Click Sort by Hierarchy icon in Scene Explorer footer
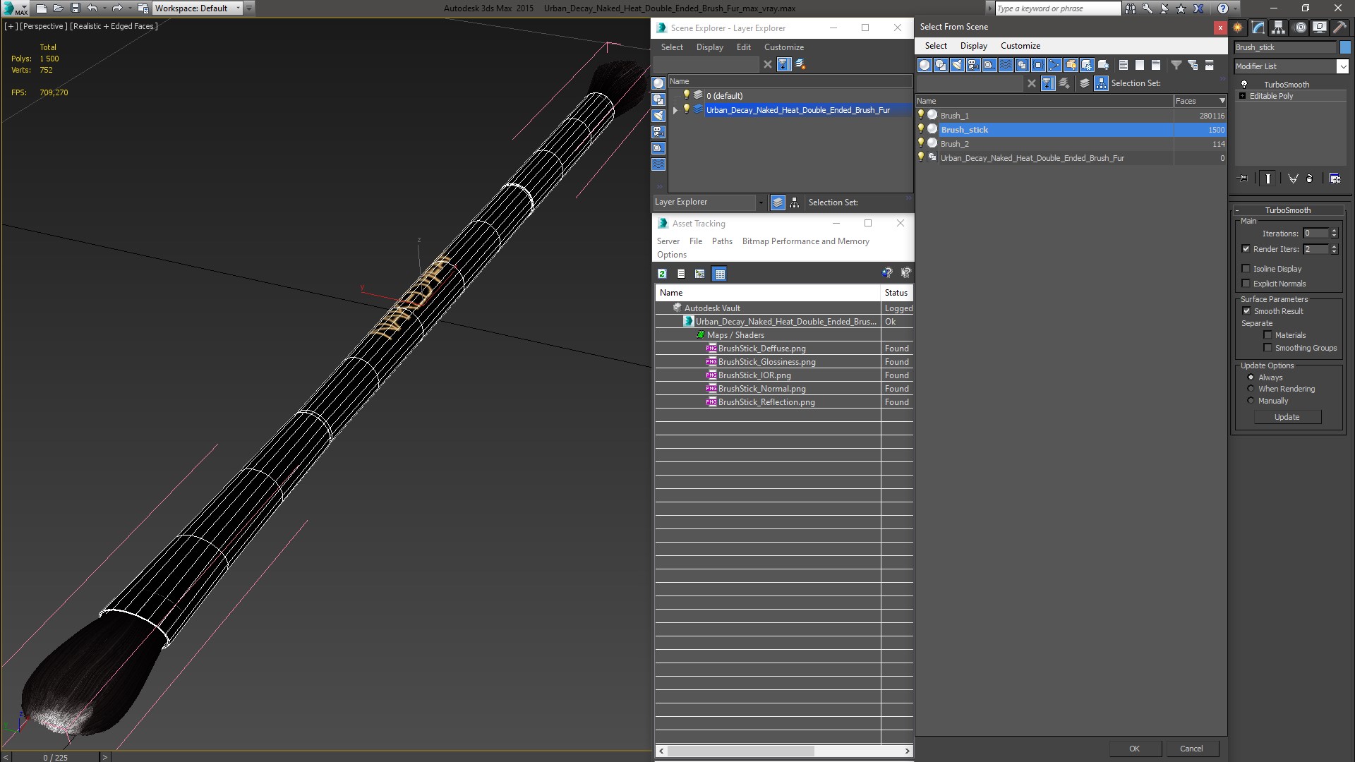1355x762 pixels. click(795, 202)
